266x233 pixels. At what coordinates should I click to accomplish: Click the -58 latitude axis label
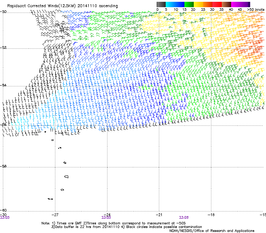(3, 166)
